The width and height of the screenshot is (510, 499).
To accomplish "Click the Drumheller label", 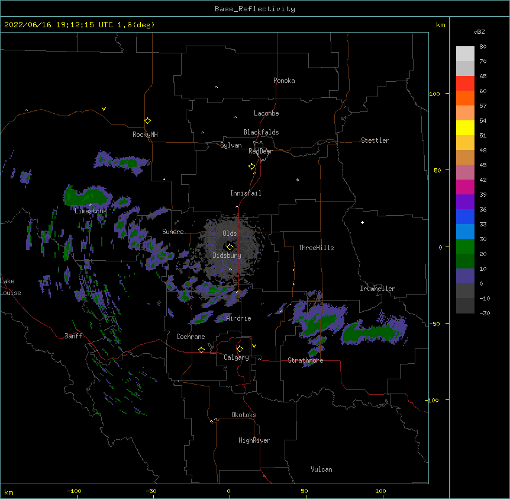I will (377, 289).
